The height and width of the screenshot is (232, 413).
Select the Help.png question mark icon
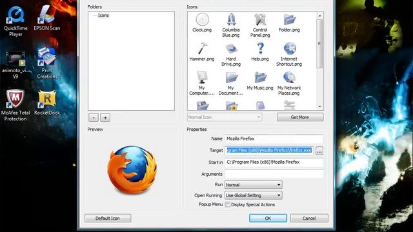(260, 52)
